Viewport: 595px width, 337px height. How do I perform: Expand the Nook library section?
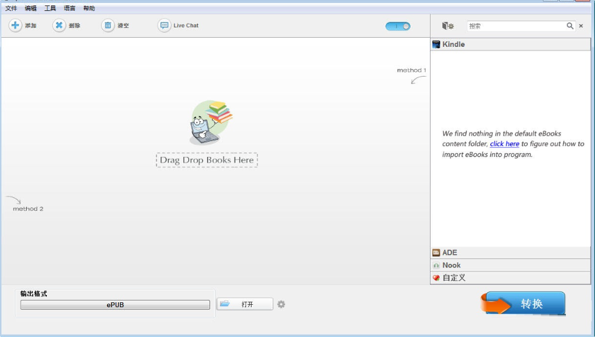[x=510, y=265]
